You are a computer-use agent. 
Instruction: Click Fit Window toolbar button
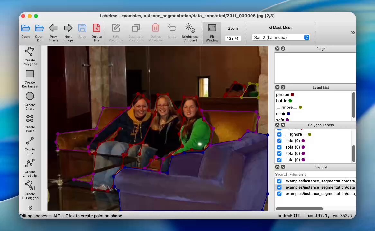pyautogui.click(x=212, y=33)
